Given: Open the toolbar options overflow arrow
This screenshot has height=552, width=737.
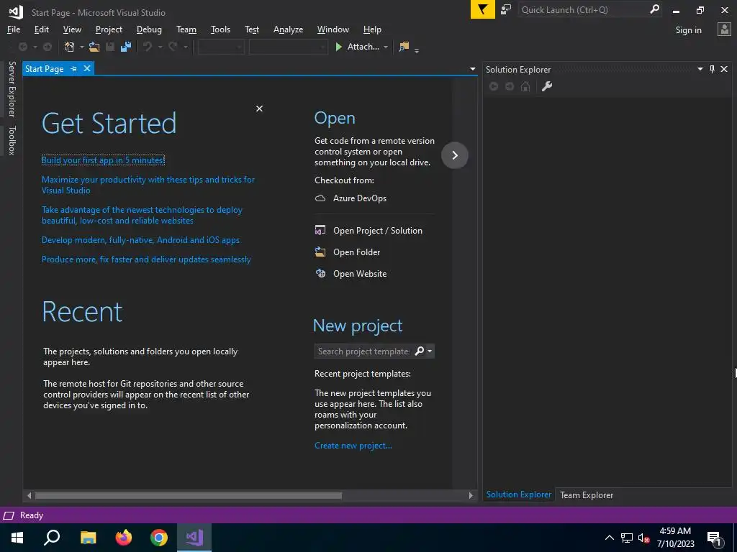Looking at the screenshot, I should click(417, 49).
